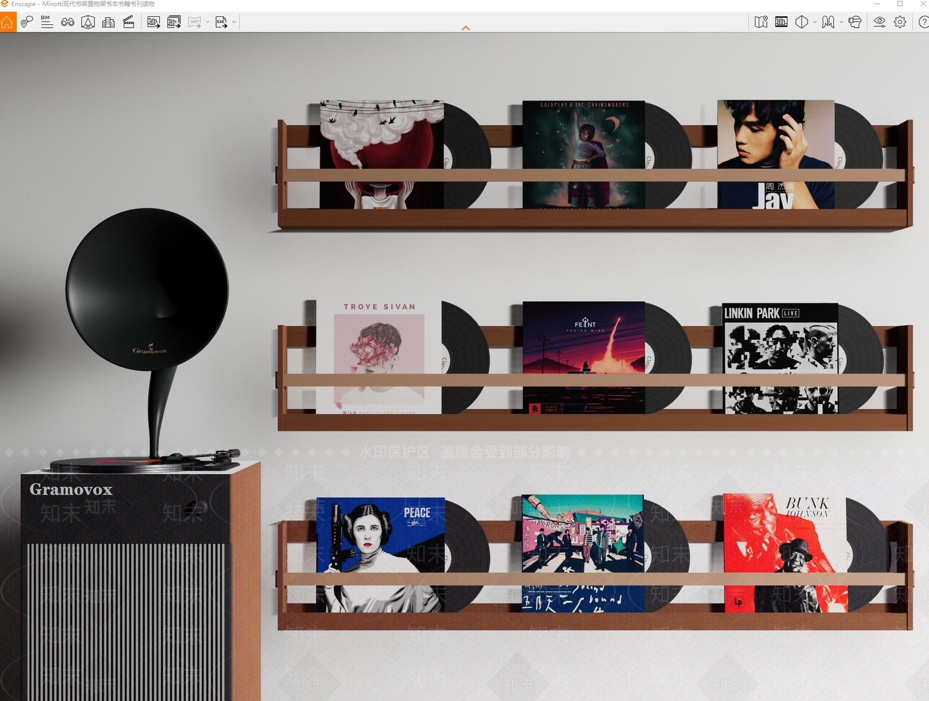Screen dimensions: 929x701
Task: Open the Asset Library tree icon
Action: [x=88, y=22]
